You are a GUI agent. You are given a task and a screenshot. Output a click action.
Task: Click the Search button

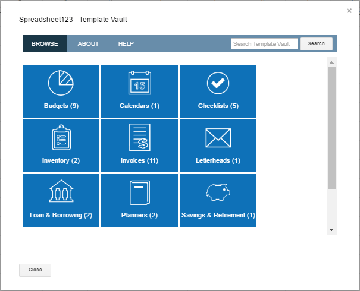coord(317,43)
